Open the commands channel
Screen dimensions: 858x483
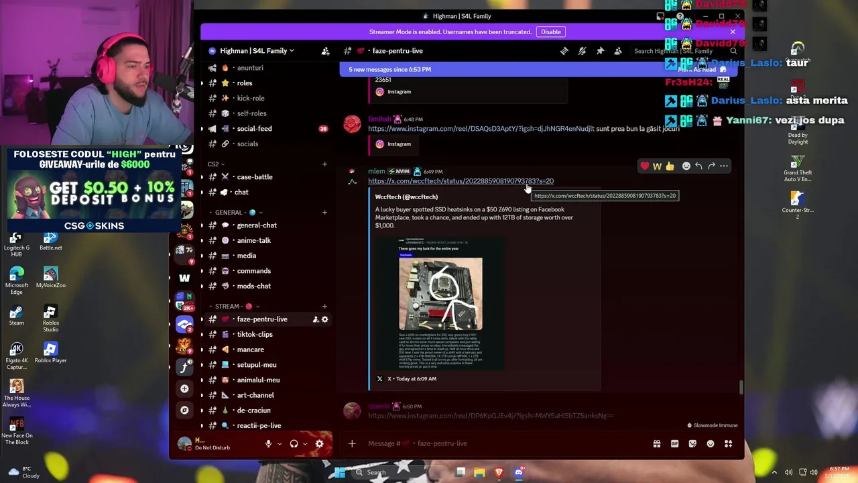pos(267,271)
